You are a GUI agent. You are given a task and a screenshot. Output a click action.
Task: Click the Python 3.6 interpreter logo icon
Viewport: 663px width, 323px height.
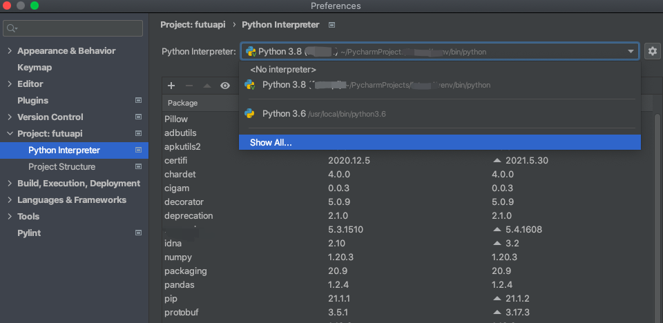pos(250,113)
